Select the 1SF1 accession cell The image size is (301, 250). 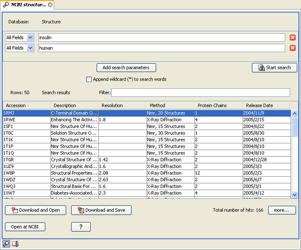[27, 126]
